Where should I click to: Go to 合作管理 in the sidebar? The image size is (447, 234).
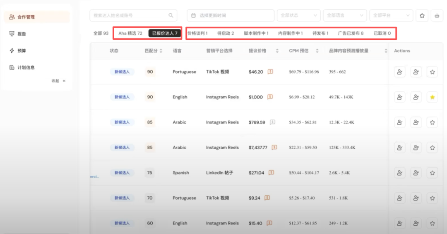point(37,17)
